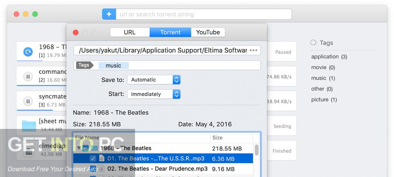Viewport: 394px width, 177px height.
Task: Uncheck the 02. Dear Prudence file checkbox
Action: click(x=93, y=169)
